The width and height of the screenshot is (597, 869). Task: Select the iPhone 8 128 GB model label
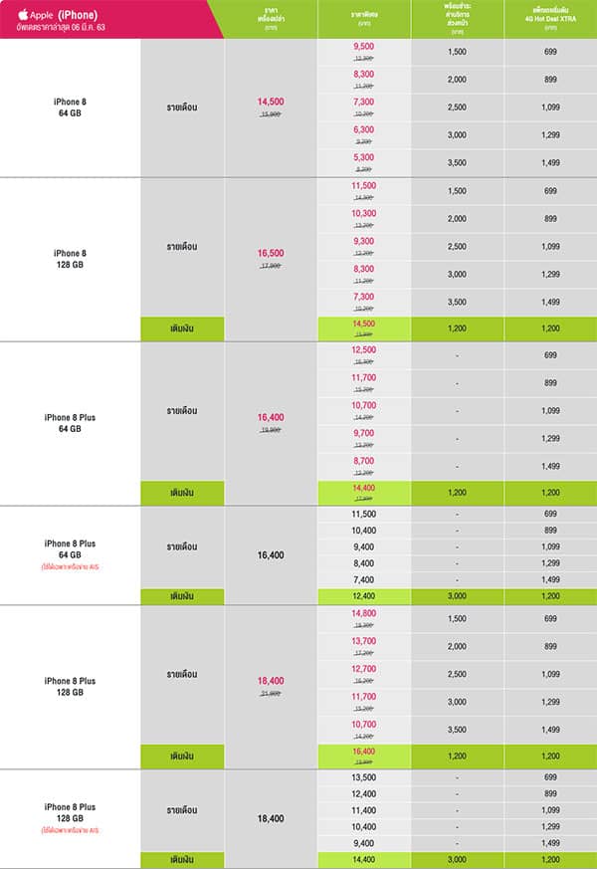pyautogui.click(x=70, y=259)
